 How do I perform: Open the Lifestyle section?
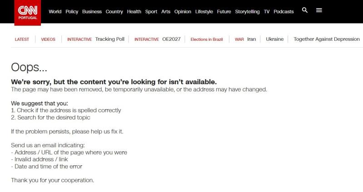[204, 11]
